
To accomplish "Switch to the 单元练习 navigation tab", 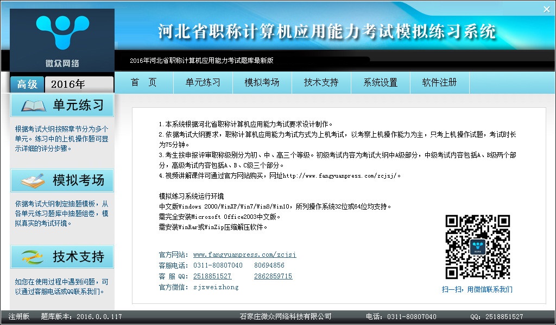I will coord(203,83).
